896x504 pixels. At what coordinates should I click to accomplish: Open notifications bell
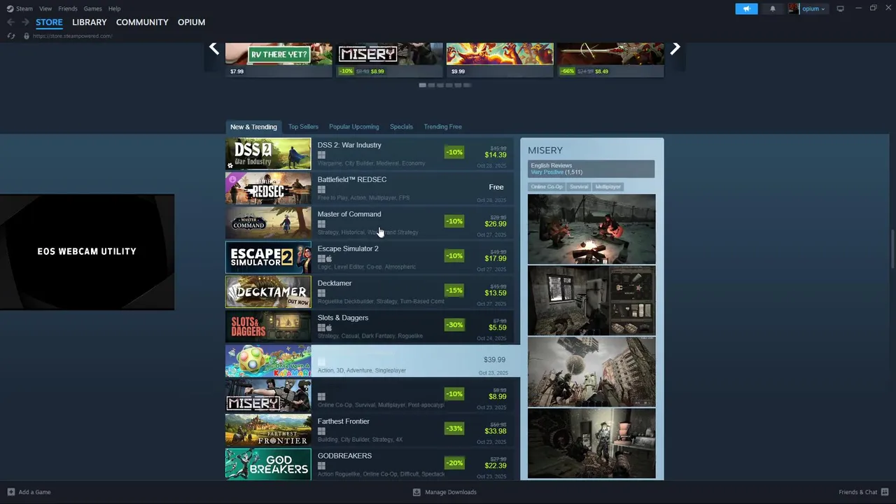tap(772, 8)
